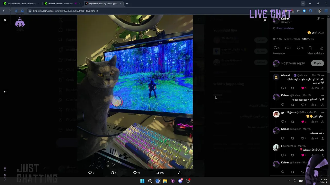Open Kaiser. author name on main post
This screenshot has height=185, width=330.
(x=285, y=19)
